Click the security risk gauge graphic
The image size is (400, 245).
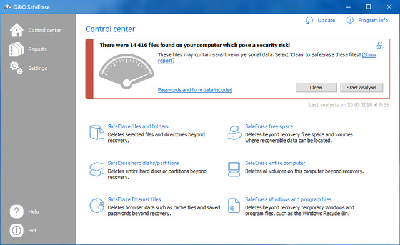126,71
